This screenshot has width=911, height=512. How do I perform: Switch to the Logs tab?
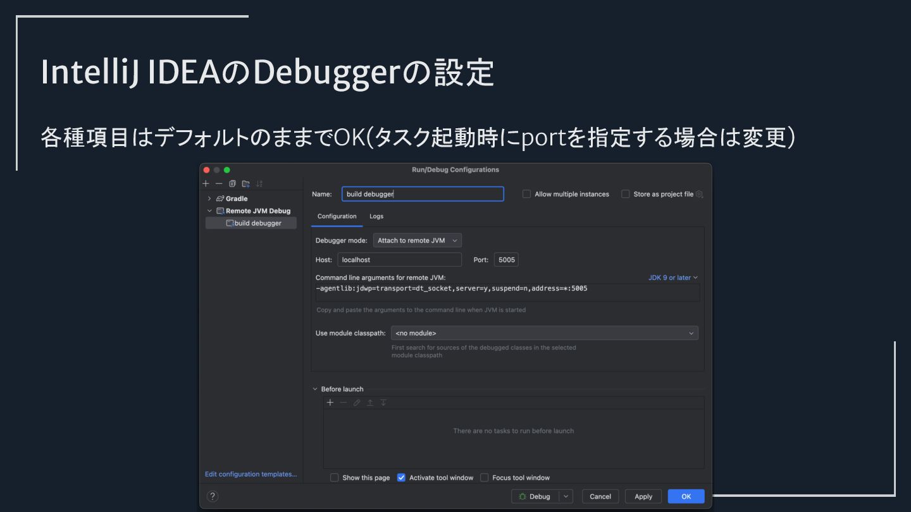(376, 216)
